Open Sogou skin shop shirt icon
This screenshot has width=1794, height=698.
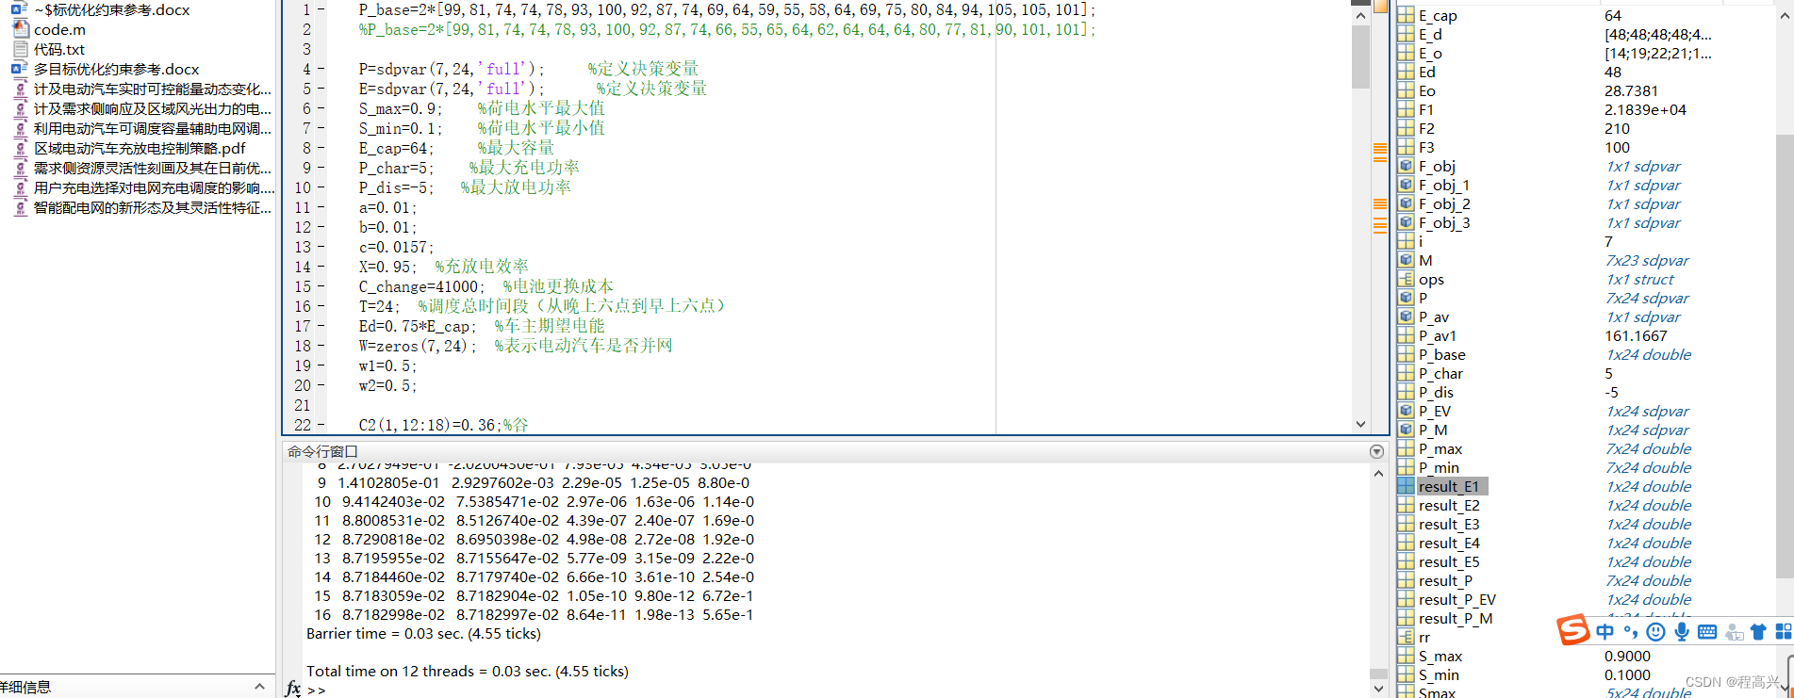pos(1758,632)
